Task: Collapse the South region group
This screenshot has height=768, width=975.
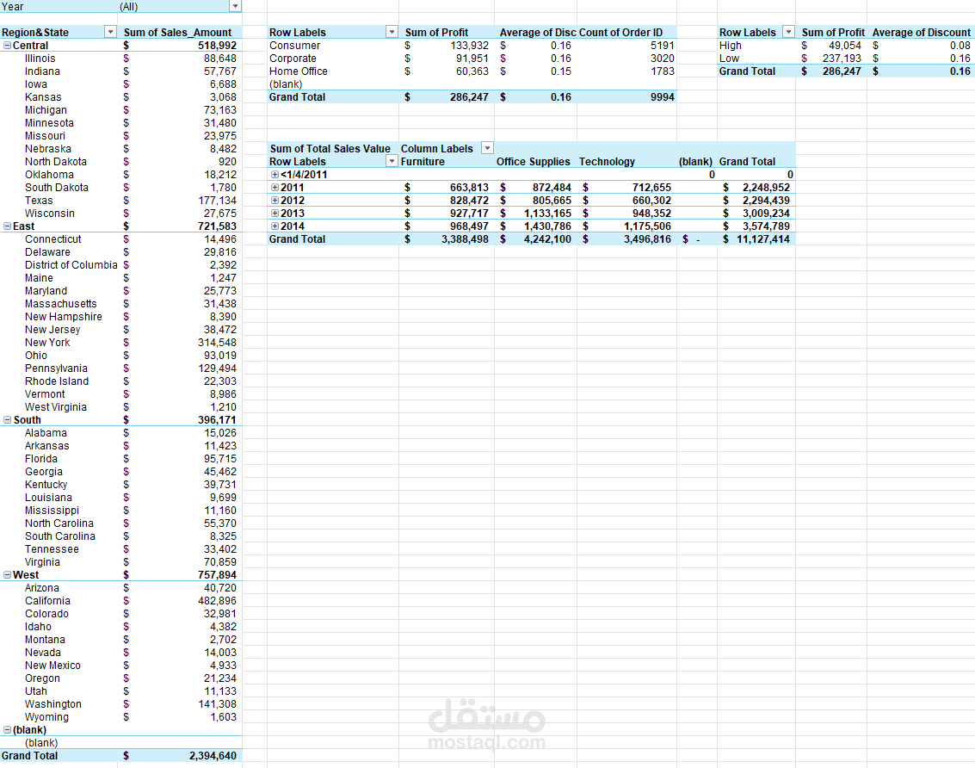Action: [x=8, y=420]
